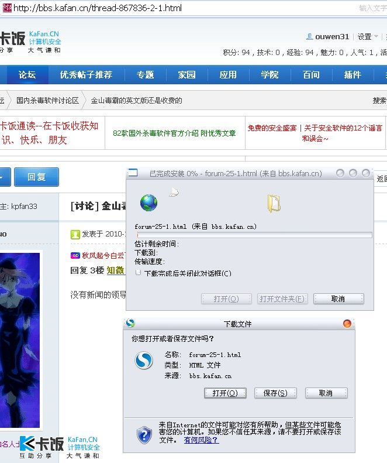
Task: Open the 专题 navigation tab
Action: click(146, 75)
